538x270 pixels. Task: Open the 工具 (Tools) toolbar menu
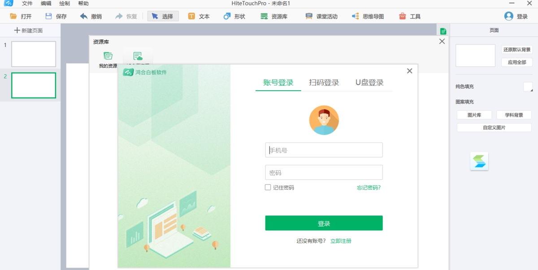(x=410, y=17)
